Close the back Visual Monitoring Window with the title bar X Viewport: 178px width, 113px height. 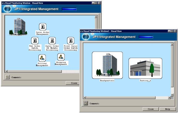[x=99, y=3]
